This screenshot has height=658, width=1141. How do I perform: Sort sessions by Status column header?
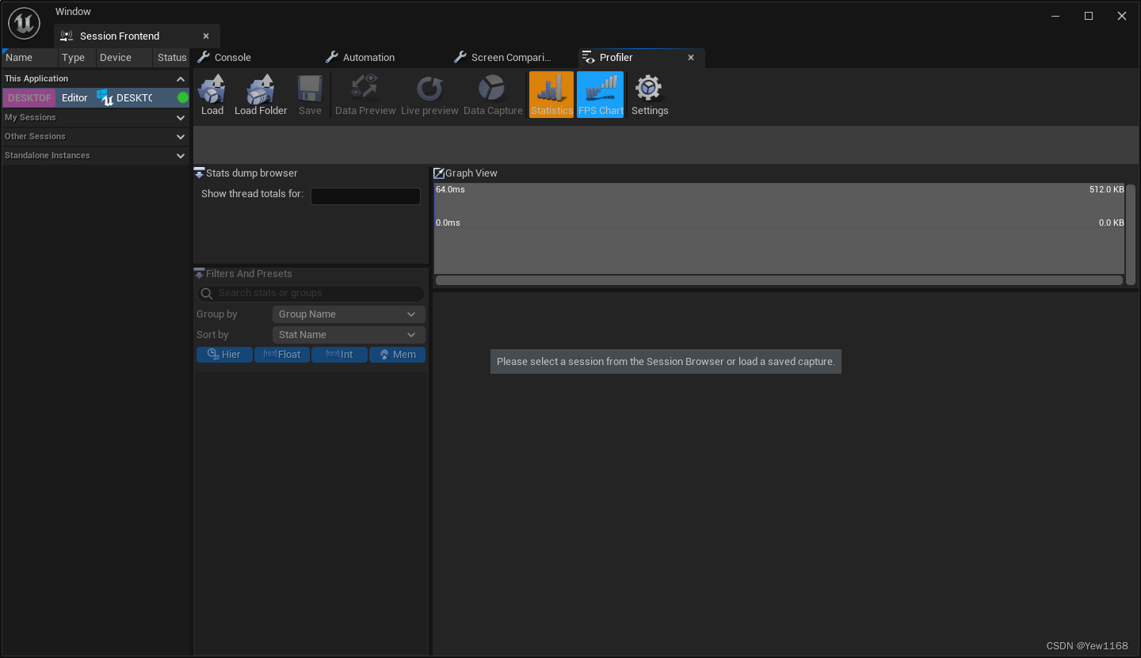point(172,57)
